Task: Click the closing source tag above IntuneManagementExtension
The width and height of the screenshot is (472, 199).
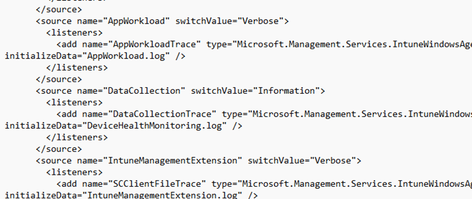Action: (59, 149)
